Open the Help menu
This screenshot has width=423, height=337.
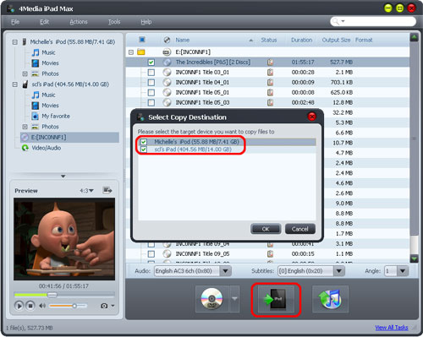click(x=146, y=22)
